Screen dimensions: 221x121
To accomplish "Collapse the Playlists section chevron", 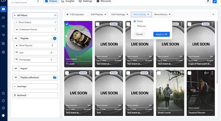I will pyautogui.click(x=16, y=38).
